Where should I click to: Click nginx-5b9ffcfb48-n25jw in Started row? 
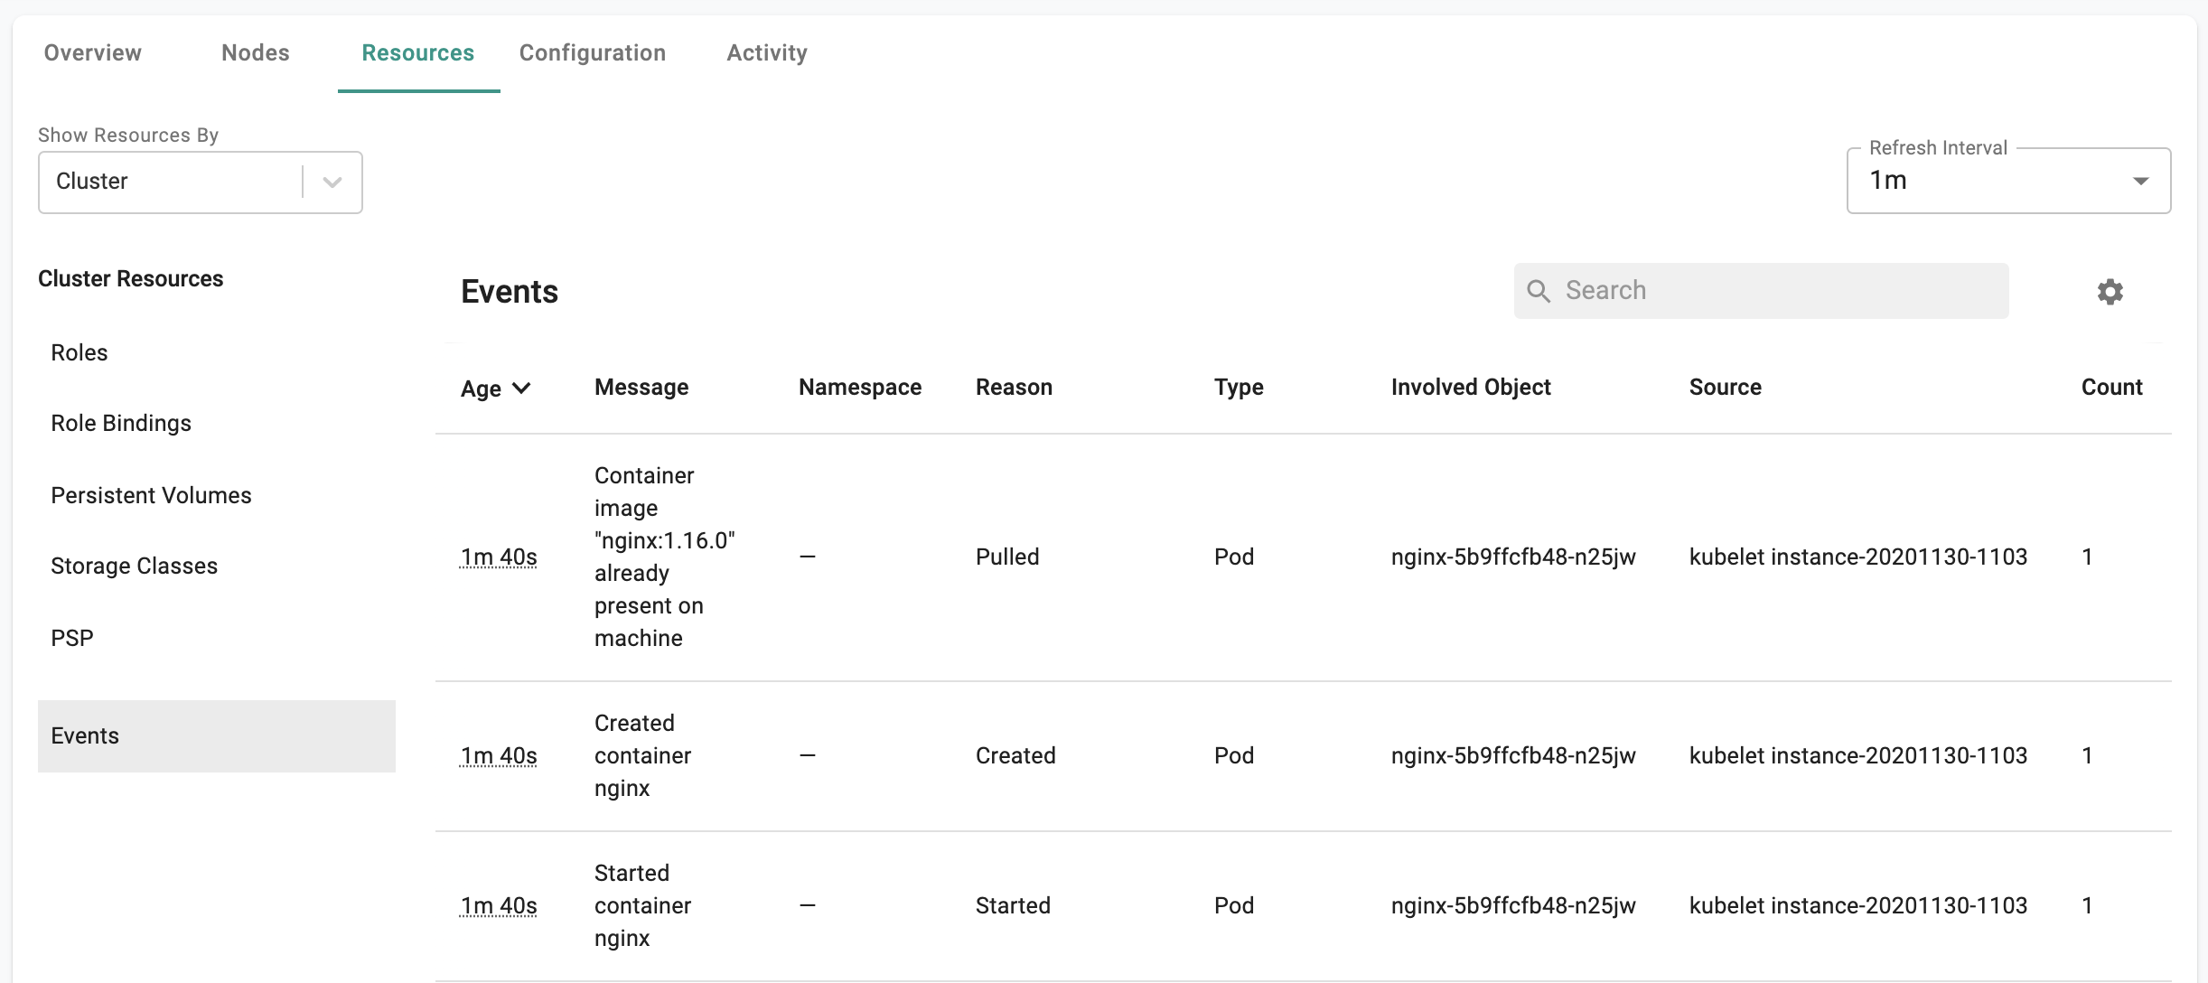[1513, 905]
